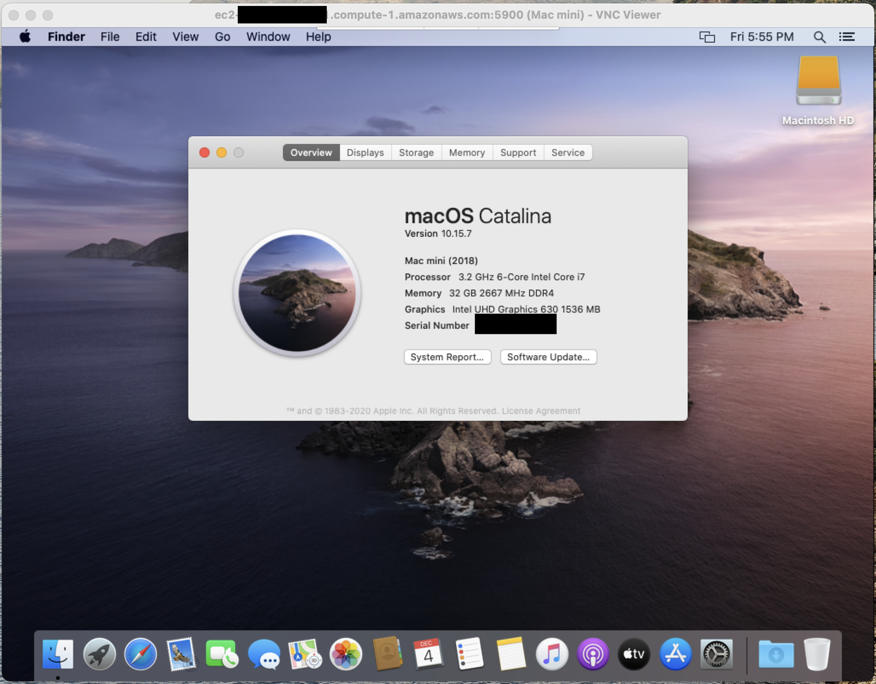
Task: Click the macOS Catalina round artwork
Action: [297, 293]
